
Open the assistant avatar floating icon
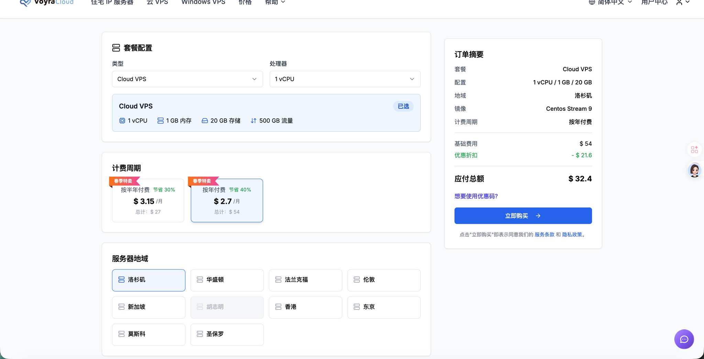pyautogui.click(x=694, y=170)
